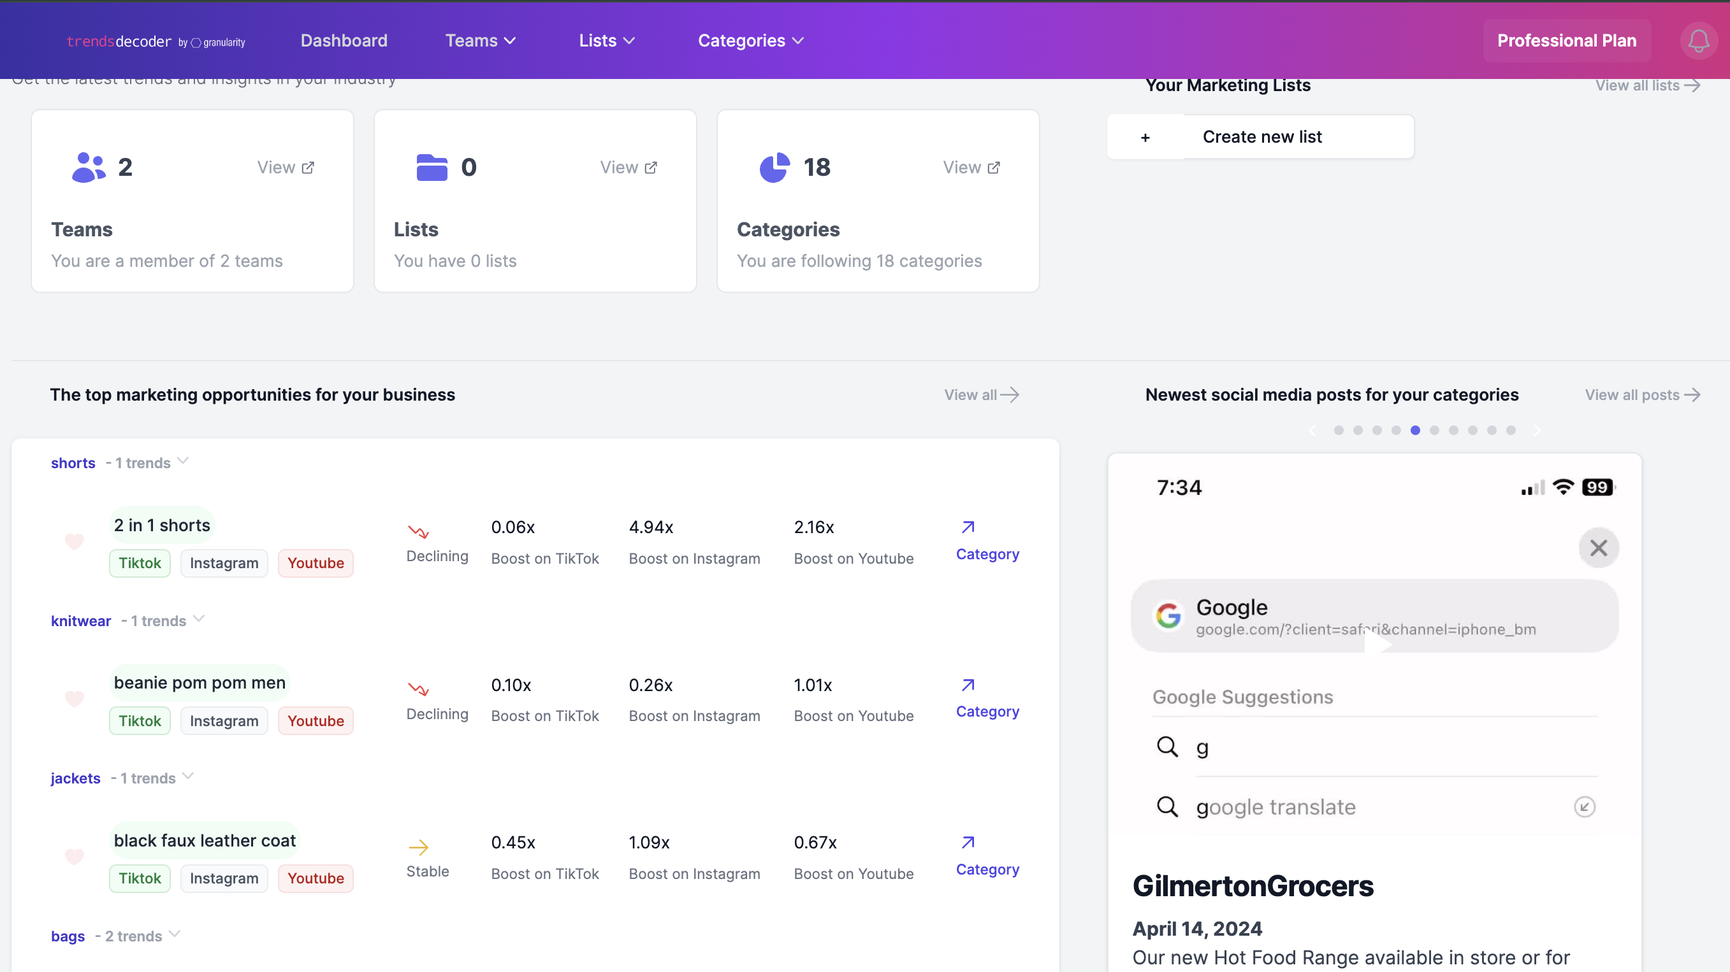1730x972 pixels.
Task: Click the Teams people icon
Action: (x=89, y=167)
